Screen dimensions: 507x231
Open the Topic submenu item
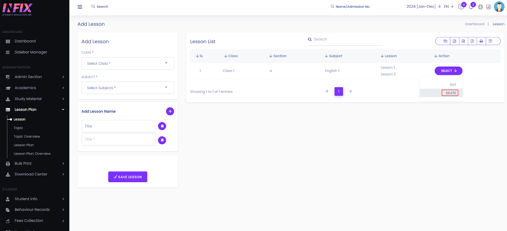(x=18, y=128)
